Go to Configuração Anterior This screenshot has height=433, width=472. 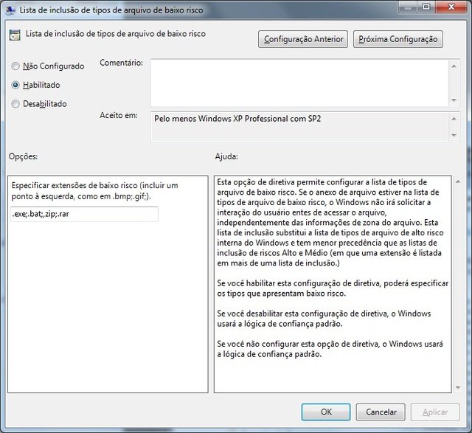coord(302,38)
